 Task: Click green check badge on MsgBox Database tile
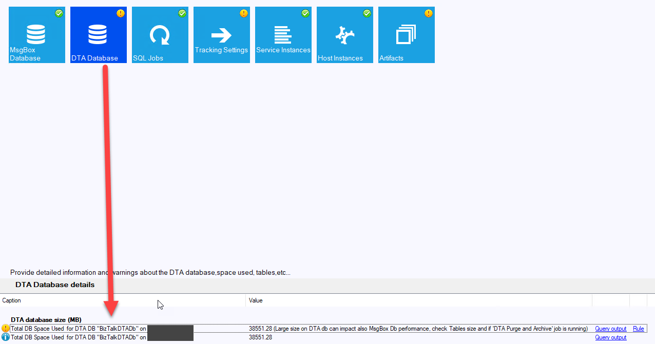[59, 13]
